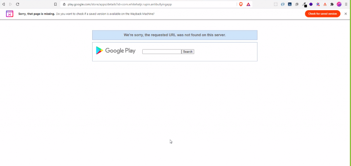351x166 pixels.
Task: Open the Extensions puzzle piece menu
Action: click(332, 4)
